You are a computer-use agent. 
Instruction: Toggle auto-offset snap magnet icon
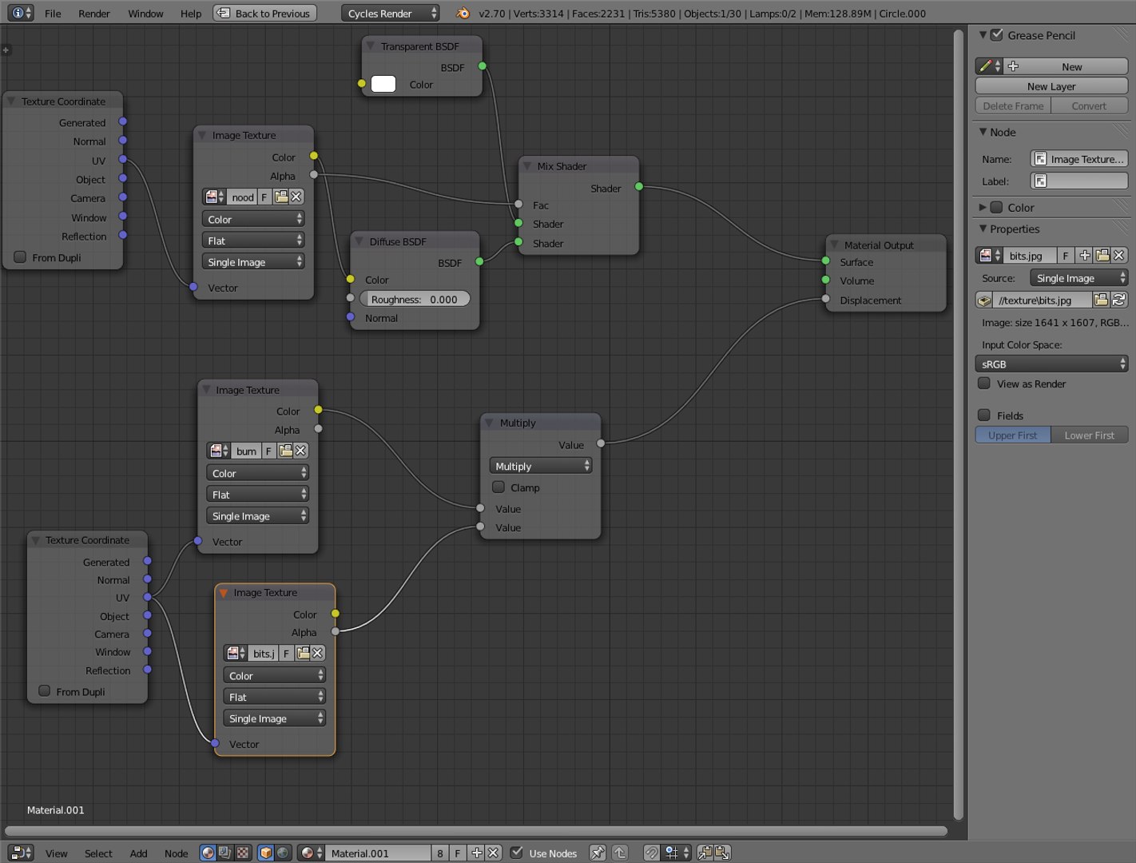click(x=652, y=853)
